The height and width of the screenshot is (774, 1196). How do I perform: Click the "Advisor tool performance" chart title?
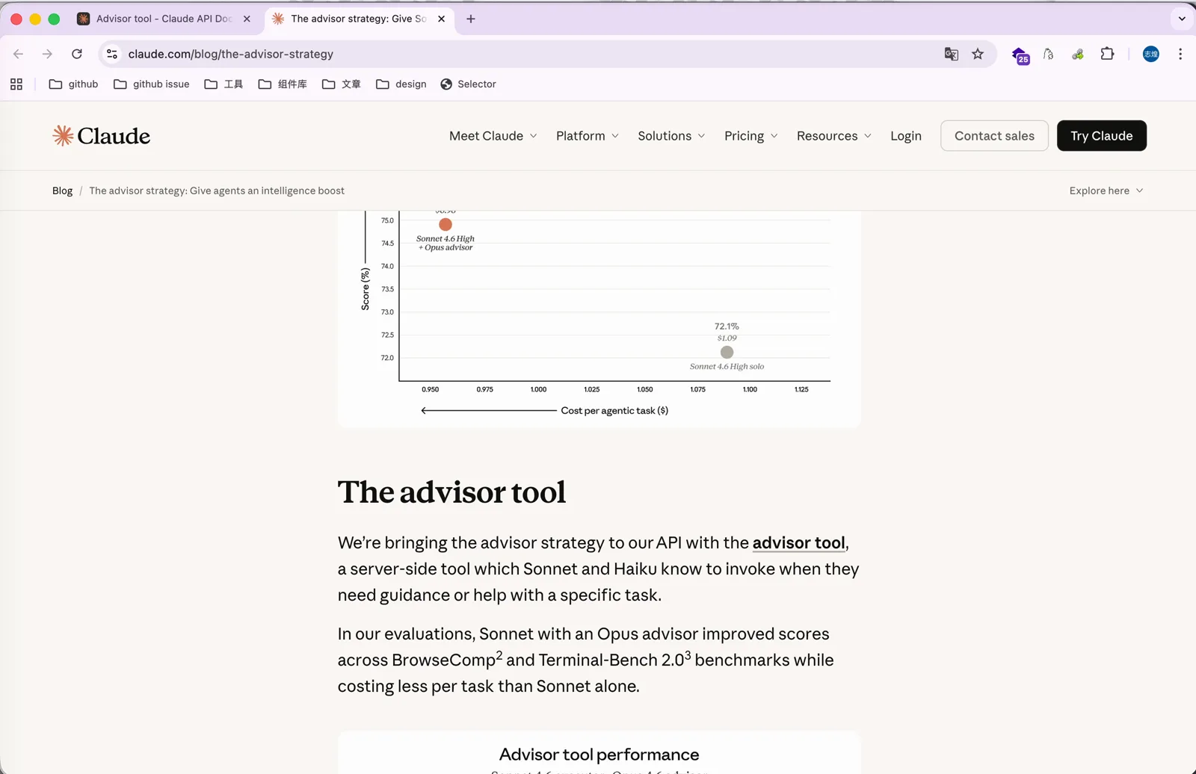(x=599, y=755)
